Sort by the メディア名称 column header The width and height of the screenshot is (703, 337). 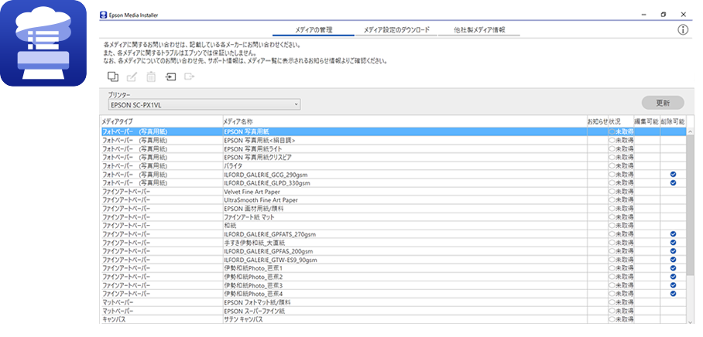click(x=238, y=122)
